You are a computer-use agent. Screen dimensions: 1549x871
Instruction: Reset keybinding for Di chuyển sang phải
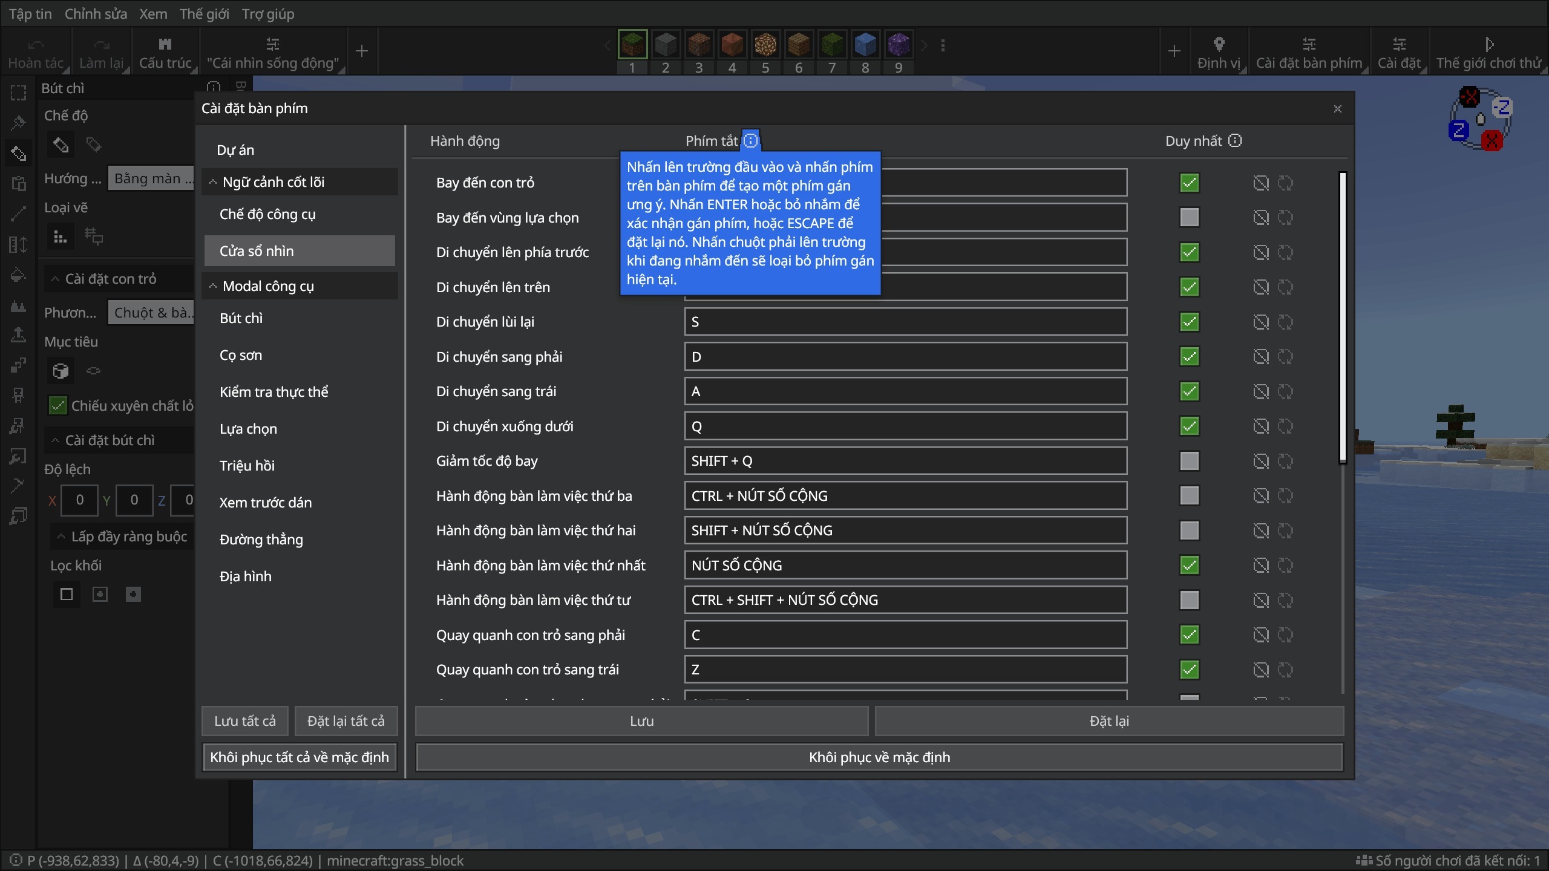click(1285, 357)
